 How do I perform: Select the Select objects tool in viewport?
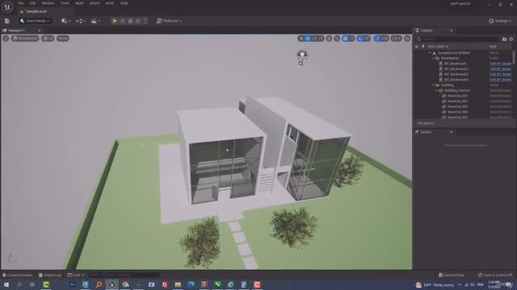click(x=301, y=39)
